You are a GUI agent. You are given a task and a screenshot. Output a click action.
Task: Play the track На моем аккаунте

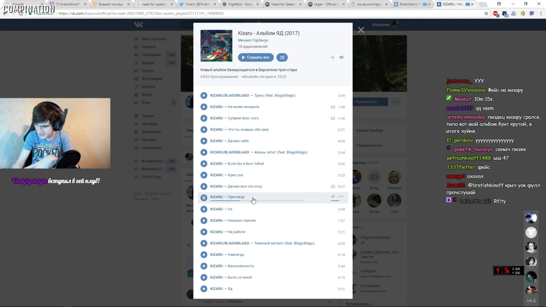pyautogui.click(x=204, y=107)
